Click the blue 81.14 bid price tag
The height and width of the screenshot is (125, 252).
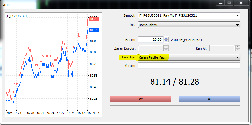[x=94, y=30]
